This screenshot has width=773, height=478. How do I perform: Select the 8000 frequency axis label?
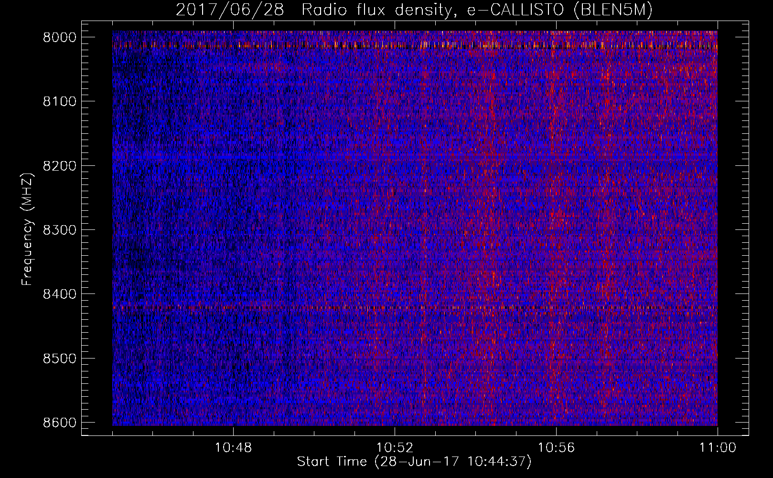click(59, 38)
